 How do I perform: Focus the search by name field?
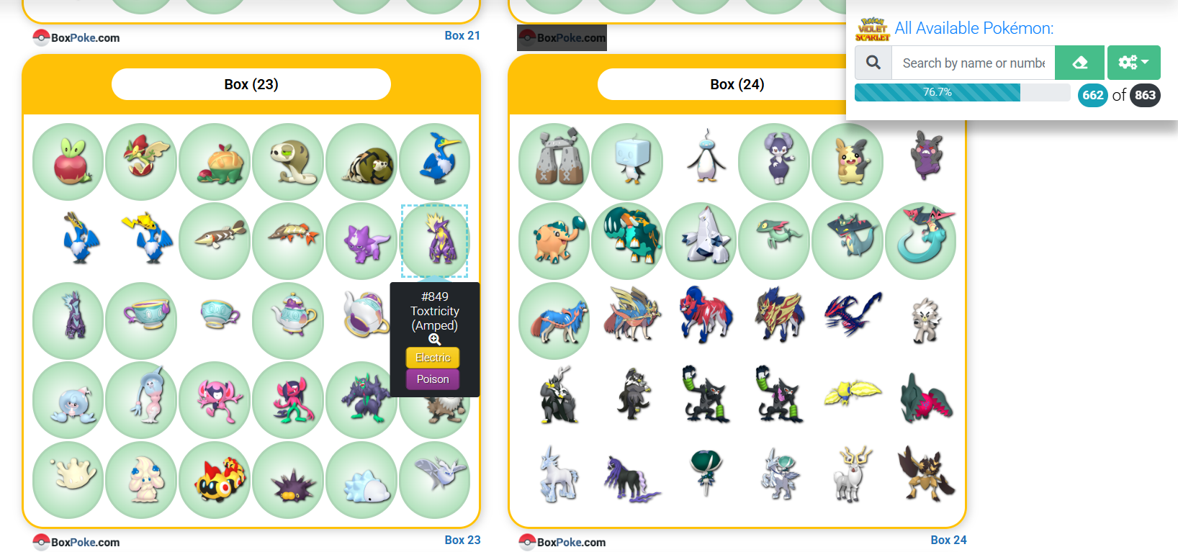974,63
